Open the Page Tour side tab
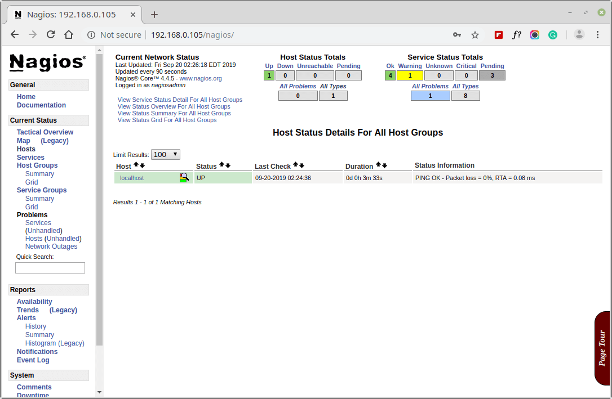Screen dimensions: 612x399 point(602,348)
